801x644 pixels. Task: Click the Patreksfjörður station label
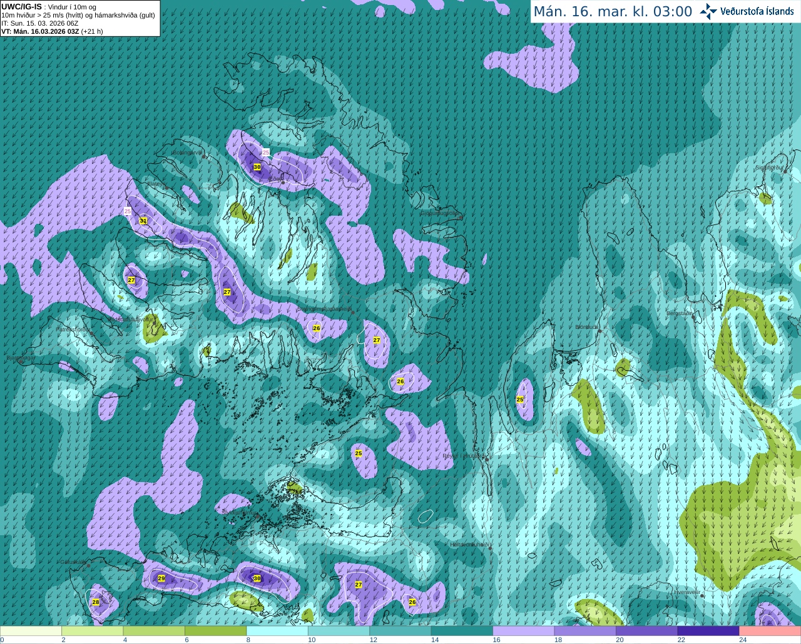[73, 329]
